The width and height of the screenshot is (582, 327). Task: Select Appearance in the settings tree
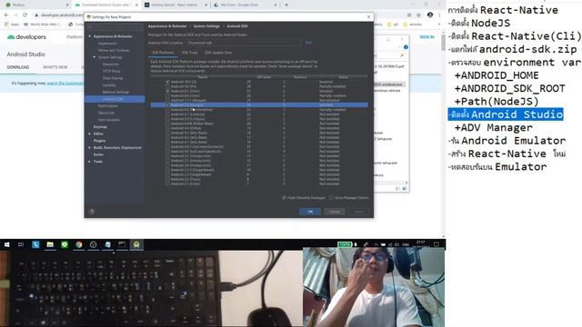coord(107,44)
